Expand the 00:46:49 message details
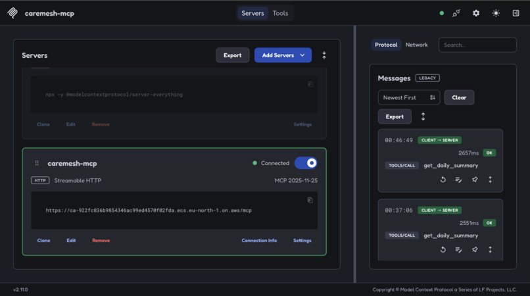This screenshot has height=296, width=530. (490, 180)
